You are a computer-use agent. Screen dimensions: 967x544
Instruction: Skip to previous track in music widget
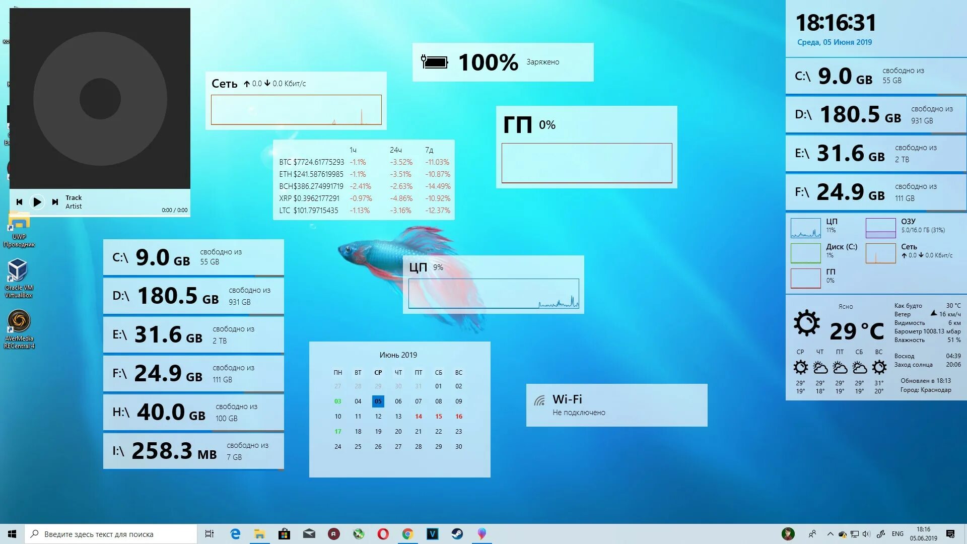19,202
